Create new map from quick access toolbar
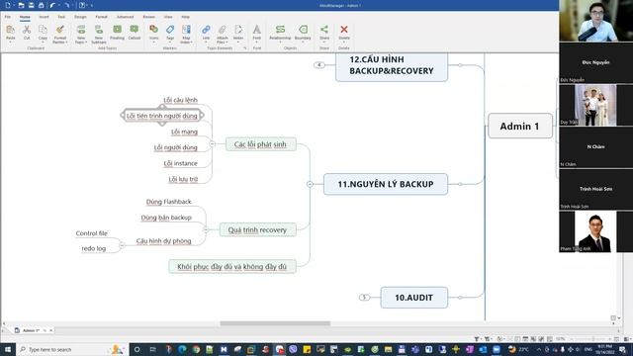The height and width of the screenshot is (356, 633). pos(8,5)
